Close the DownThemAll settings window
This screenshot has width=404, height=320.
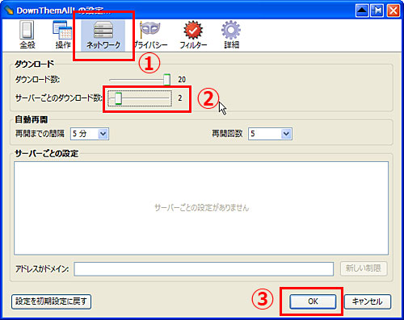[393, 10]
